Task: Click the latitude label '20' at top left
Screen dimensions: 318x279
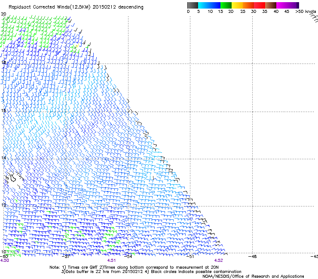Action: [3, 14]
